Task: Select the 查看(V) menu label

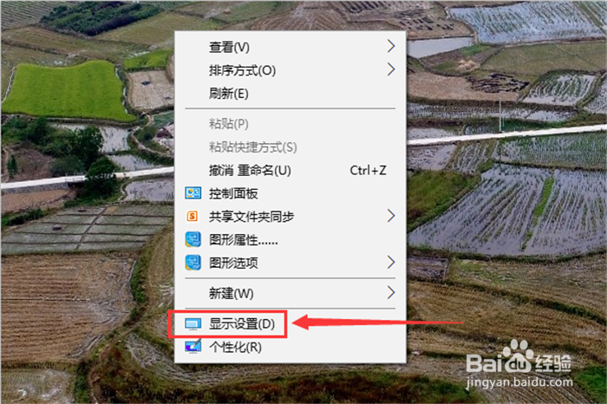Action: click(x=229, y=47)
